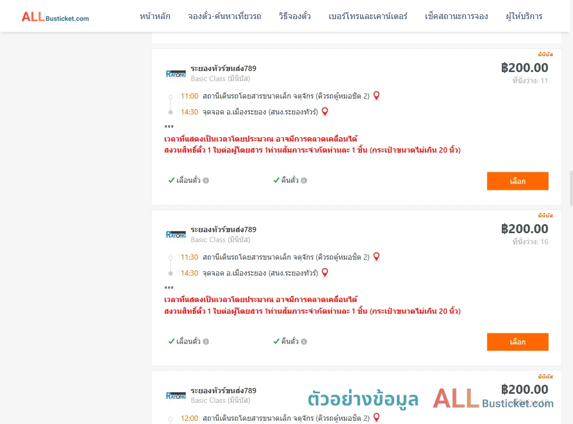
Task: Click ที่นั่งว่าง: 16 seat count
Action: (x=530, y=242)
